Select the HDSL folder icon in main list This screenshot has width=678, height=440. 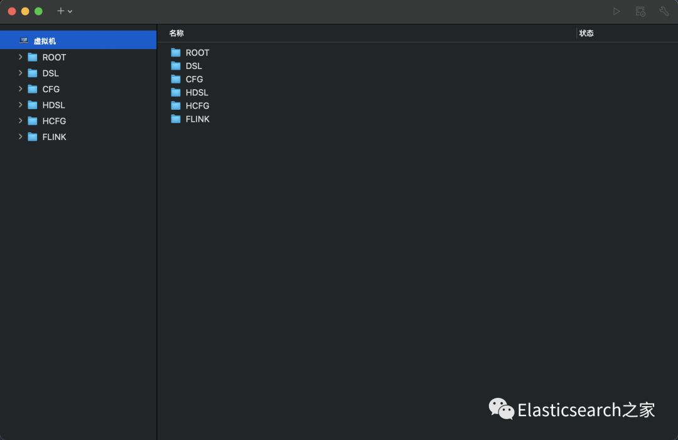tap(176, 92)
